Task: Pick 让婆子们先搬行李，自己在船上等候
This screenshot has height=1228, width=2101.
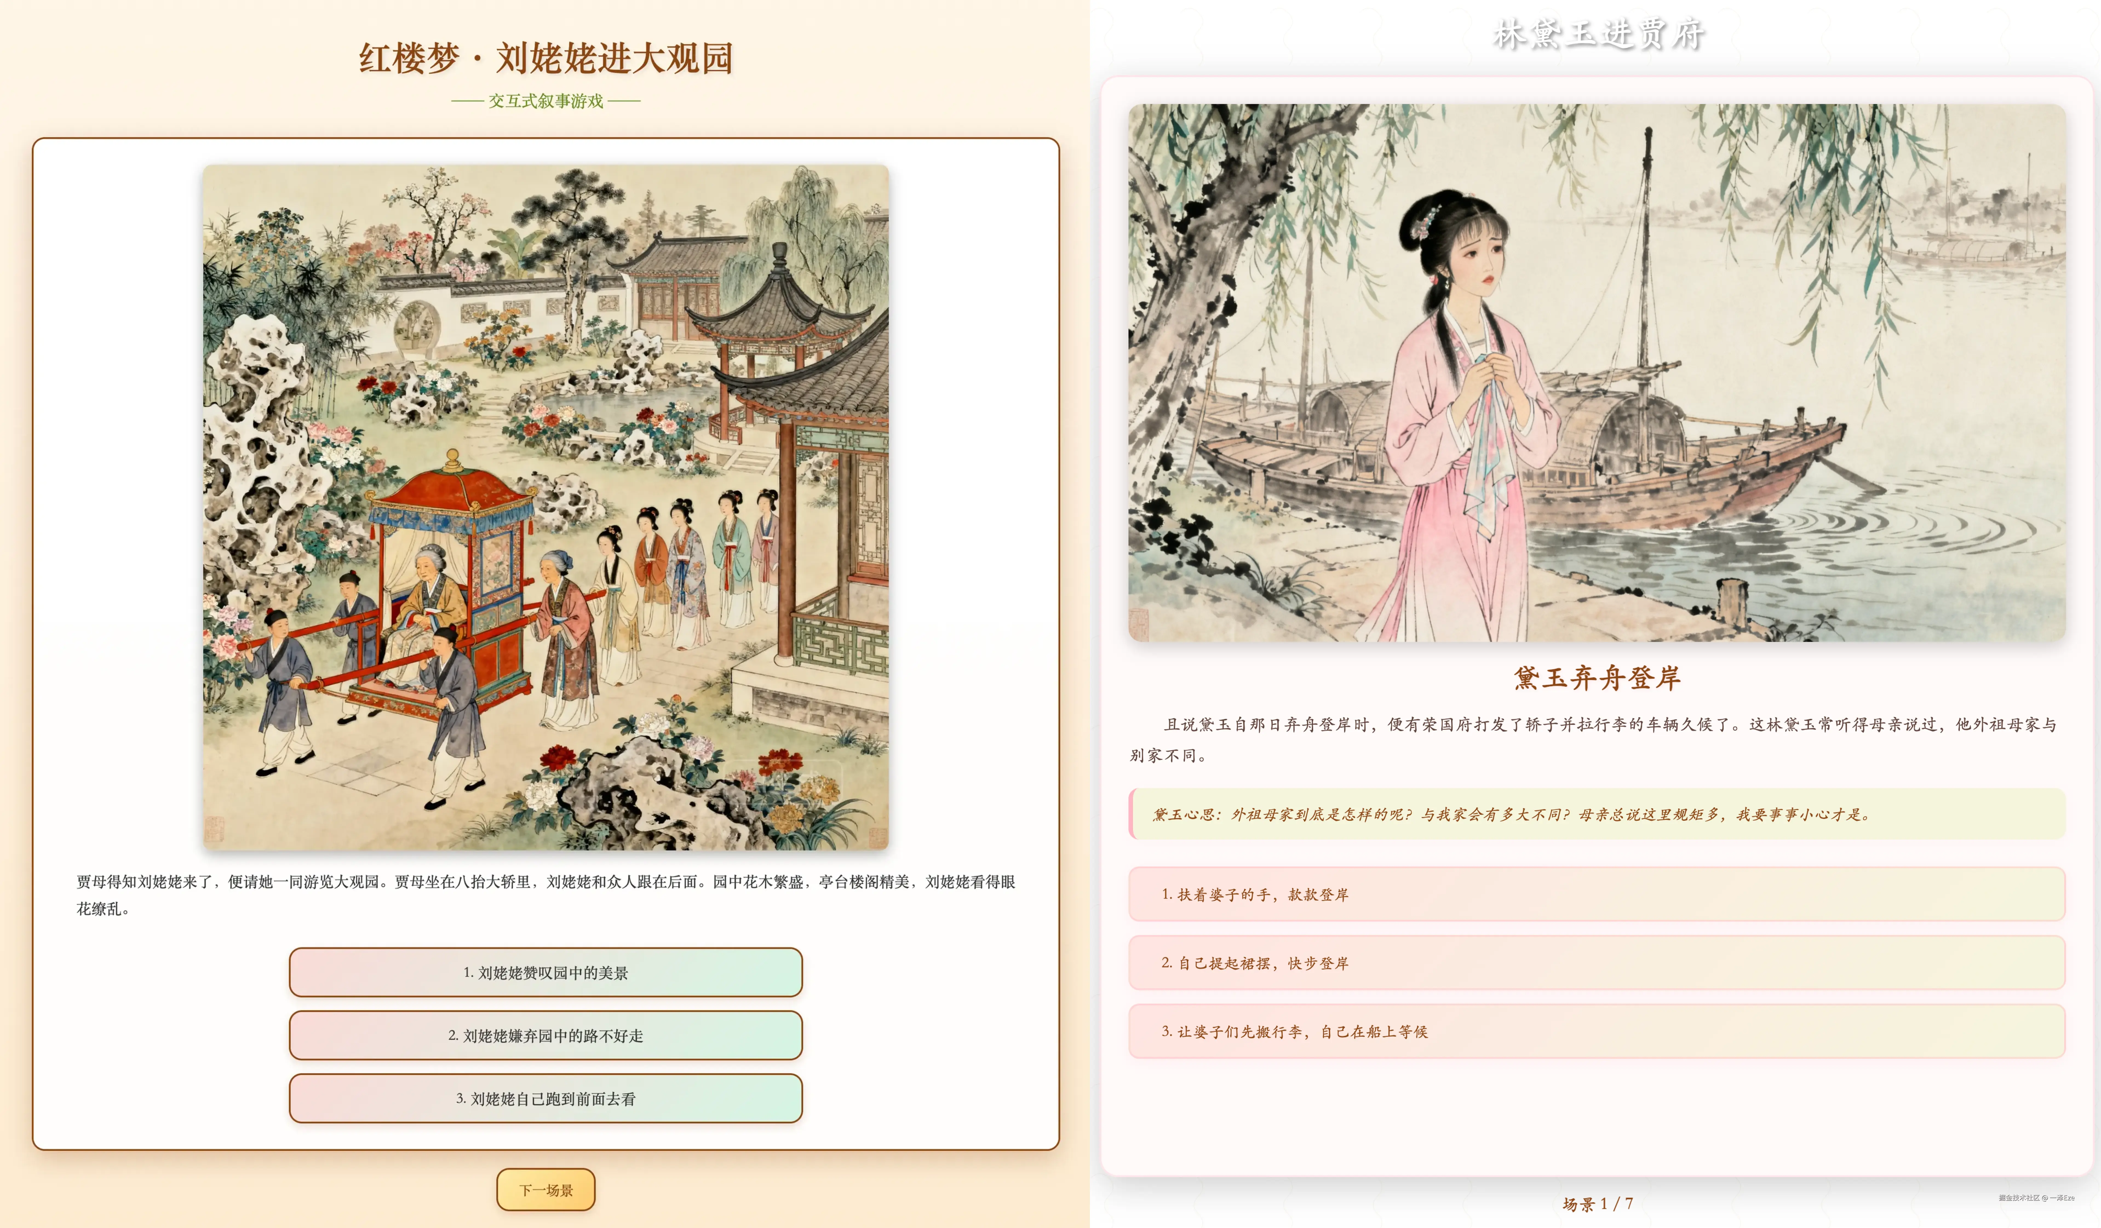Action: pos(1597,1031)
